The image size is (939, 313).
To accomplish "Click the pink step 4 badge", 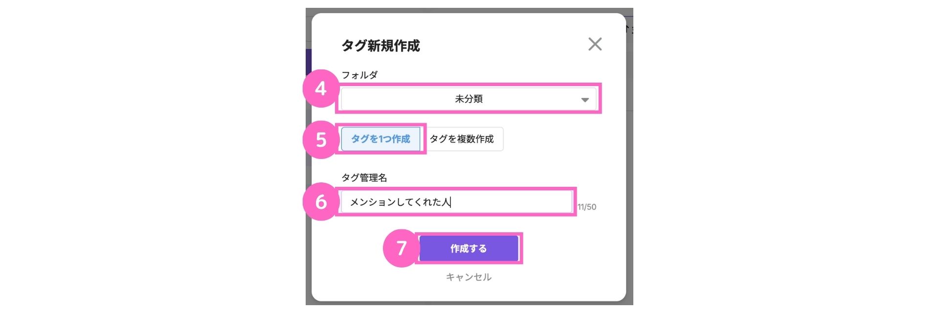I will pos(321,89).
